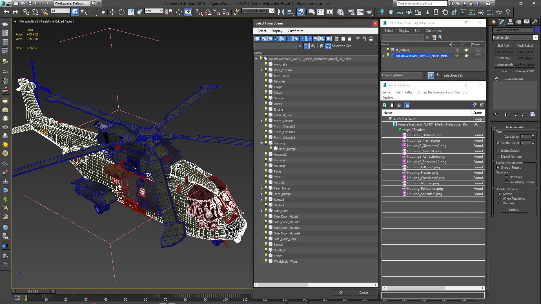The height and width of the screenshot is (304, 541).
Task: Toggle Percent Snap in main toolbar
Action: (217, 12)
